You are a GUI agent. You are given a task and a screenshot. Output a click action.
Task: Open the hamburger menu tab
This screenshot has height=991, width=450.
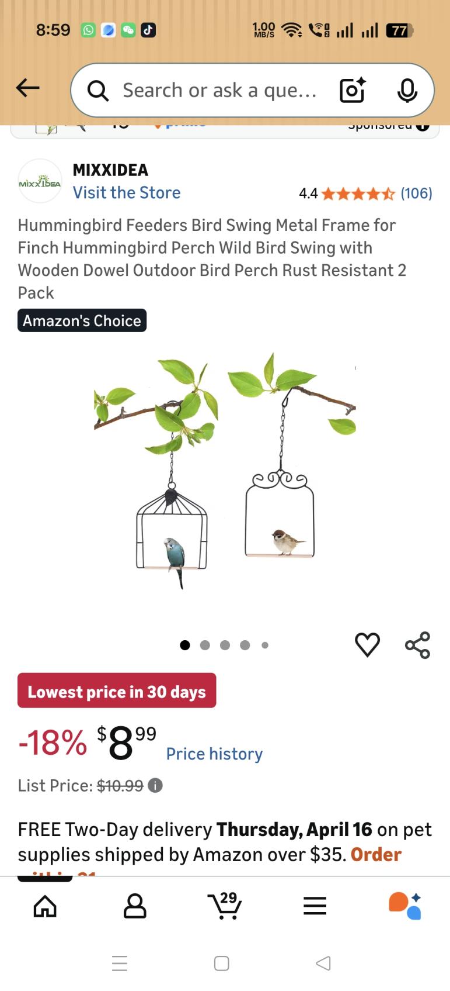pos(315,906)
